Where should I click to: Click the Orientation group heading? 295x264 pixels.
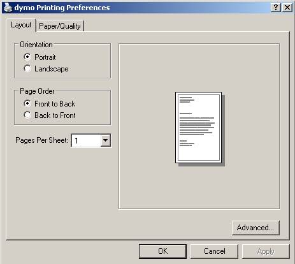(36, 45)
